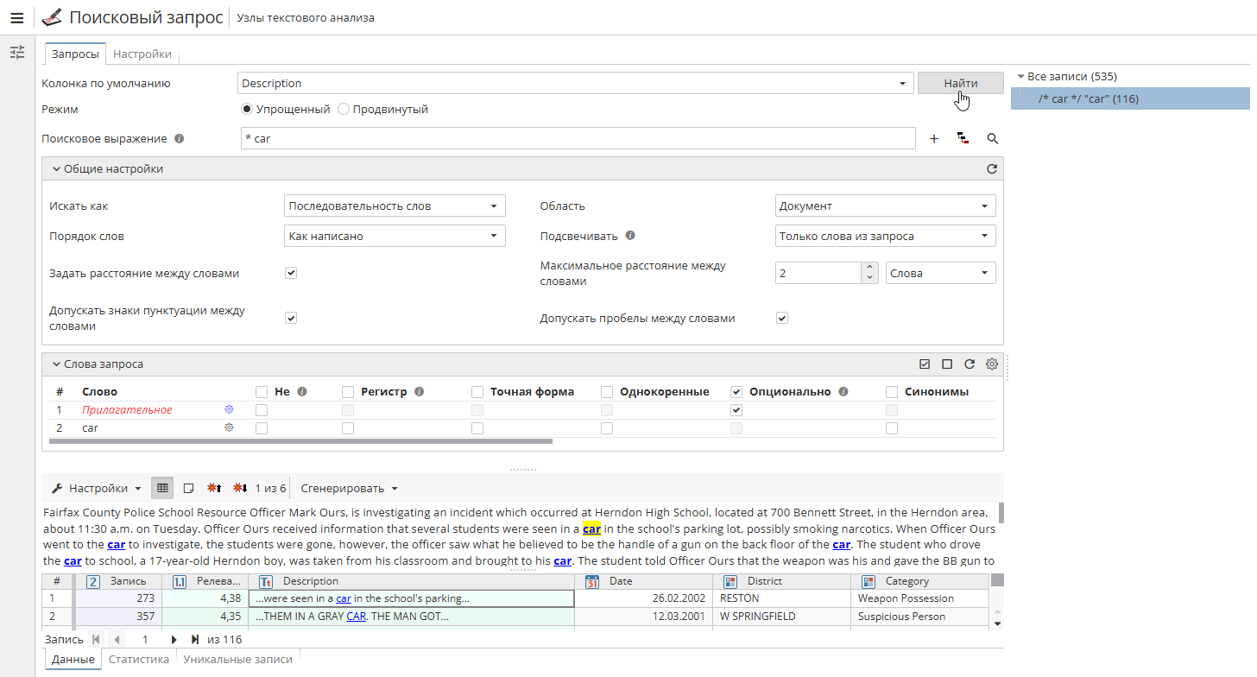Open the sliders settings sidebar icon
Screen dimensions: 1257x677
16,53
